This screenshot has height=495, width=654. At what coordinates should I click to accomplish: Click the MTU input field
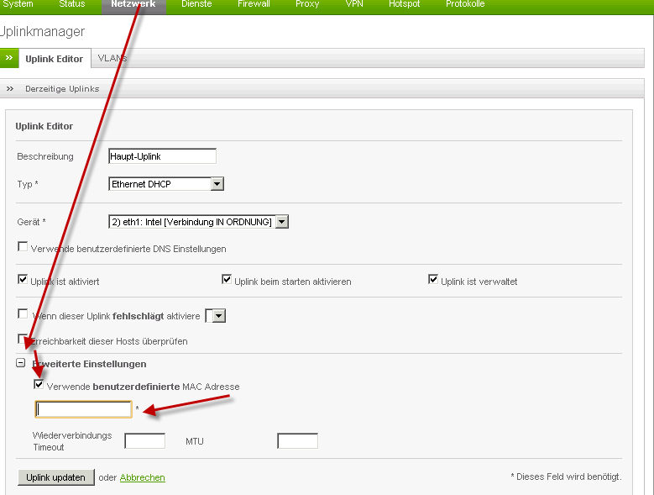coord(297,441)
